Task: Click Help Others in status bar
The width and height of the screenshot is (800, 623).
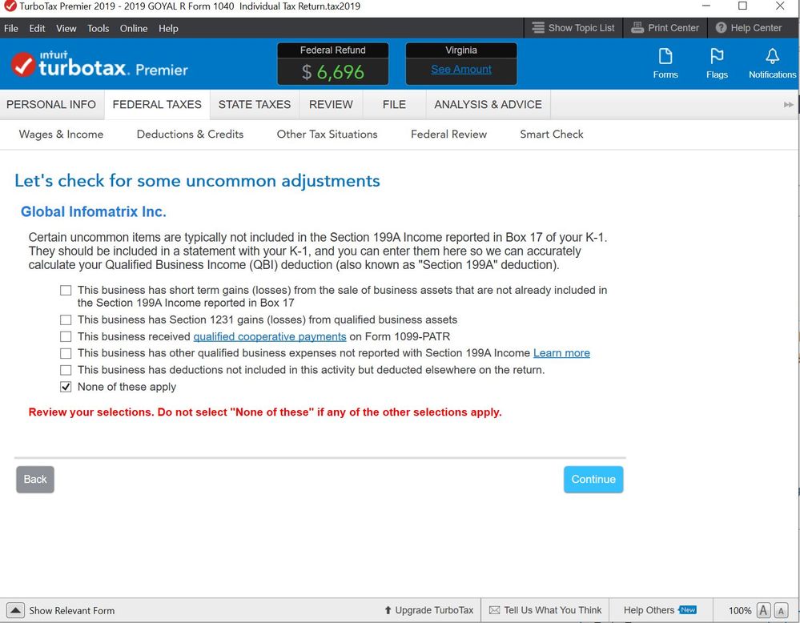Action: click(660, 610)
